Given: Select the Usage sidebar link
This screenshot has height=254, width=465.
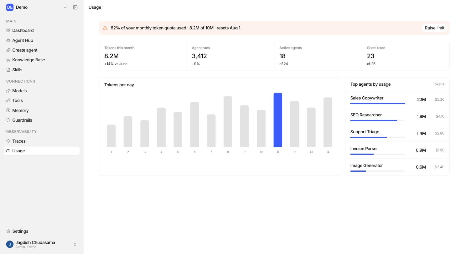Looking at the screenshot, I should [42, 151].
